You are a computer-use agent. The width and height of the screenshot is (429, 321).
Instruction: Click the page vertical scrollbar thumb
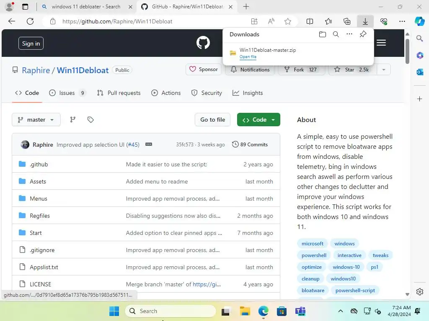407,51
